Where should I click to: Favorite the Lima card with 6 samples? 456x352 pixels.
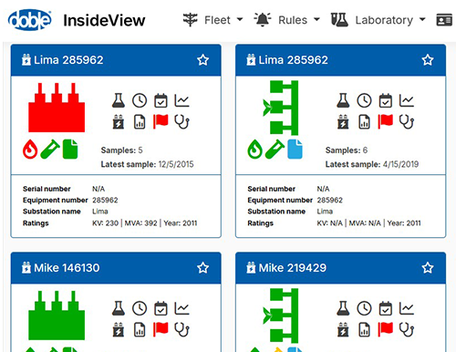point(428,60)
